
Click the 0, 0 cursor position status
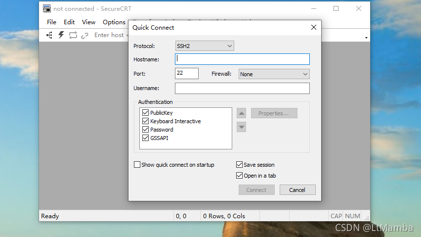click(x=181, y=216)
